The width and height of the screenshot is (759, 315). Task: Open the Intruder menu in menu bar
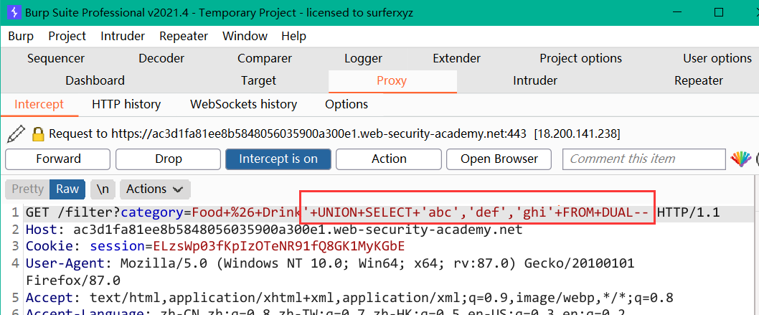point(123,36)
